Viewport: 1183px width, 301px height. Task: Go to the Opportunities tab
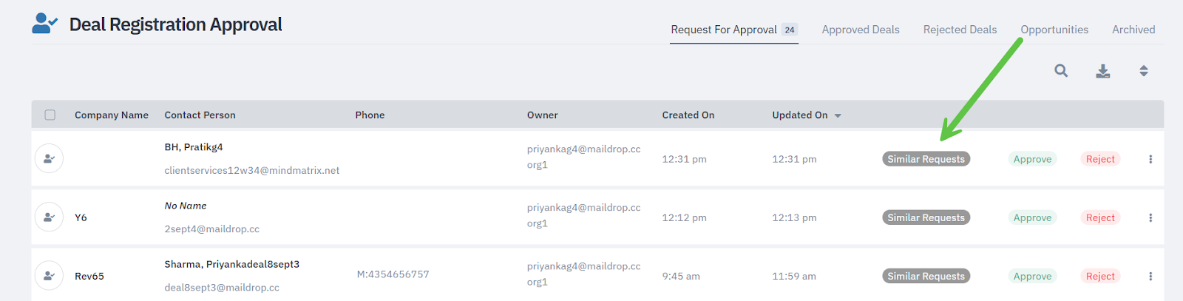coord(1054,30)
